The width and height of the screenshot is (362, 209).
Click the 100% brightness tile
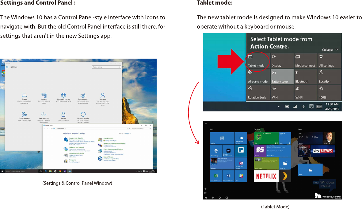click(330, 93)
